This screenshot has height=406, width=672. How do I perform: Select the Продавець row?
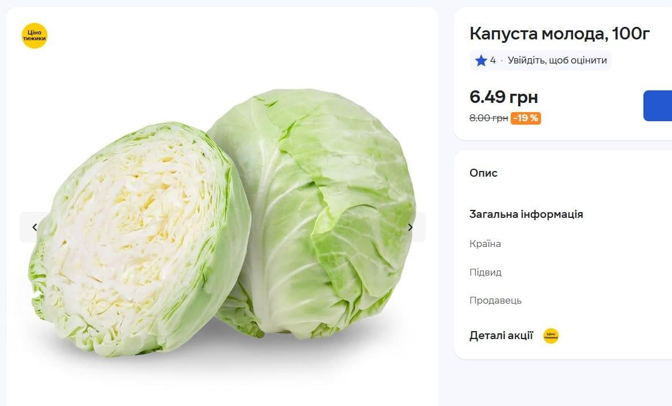coord(496,300)
